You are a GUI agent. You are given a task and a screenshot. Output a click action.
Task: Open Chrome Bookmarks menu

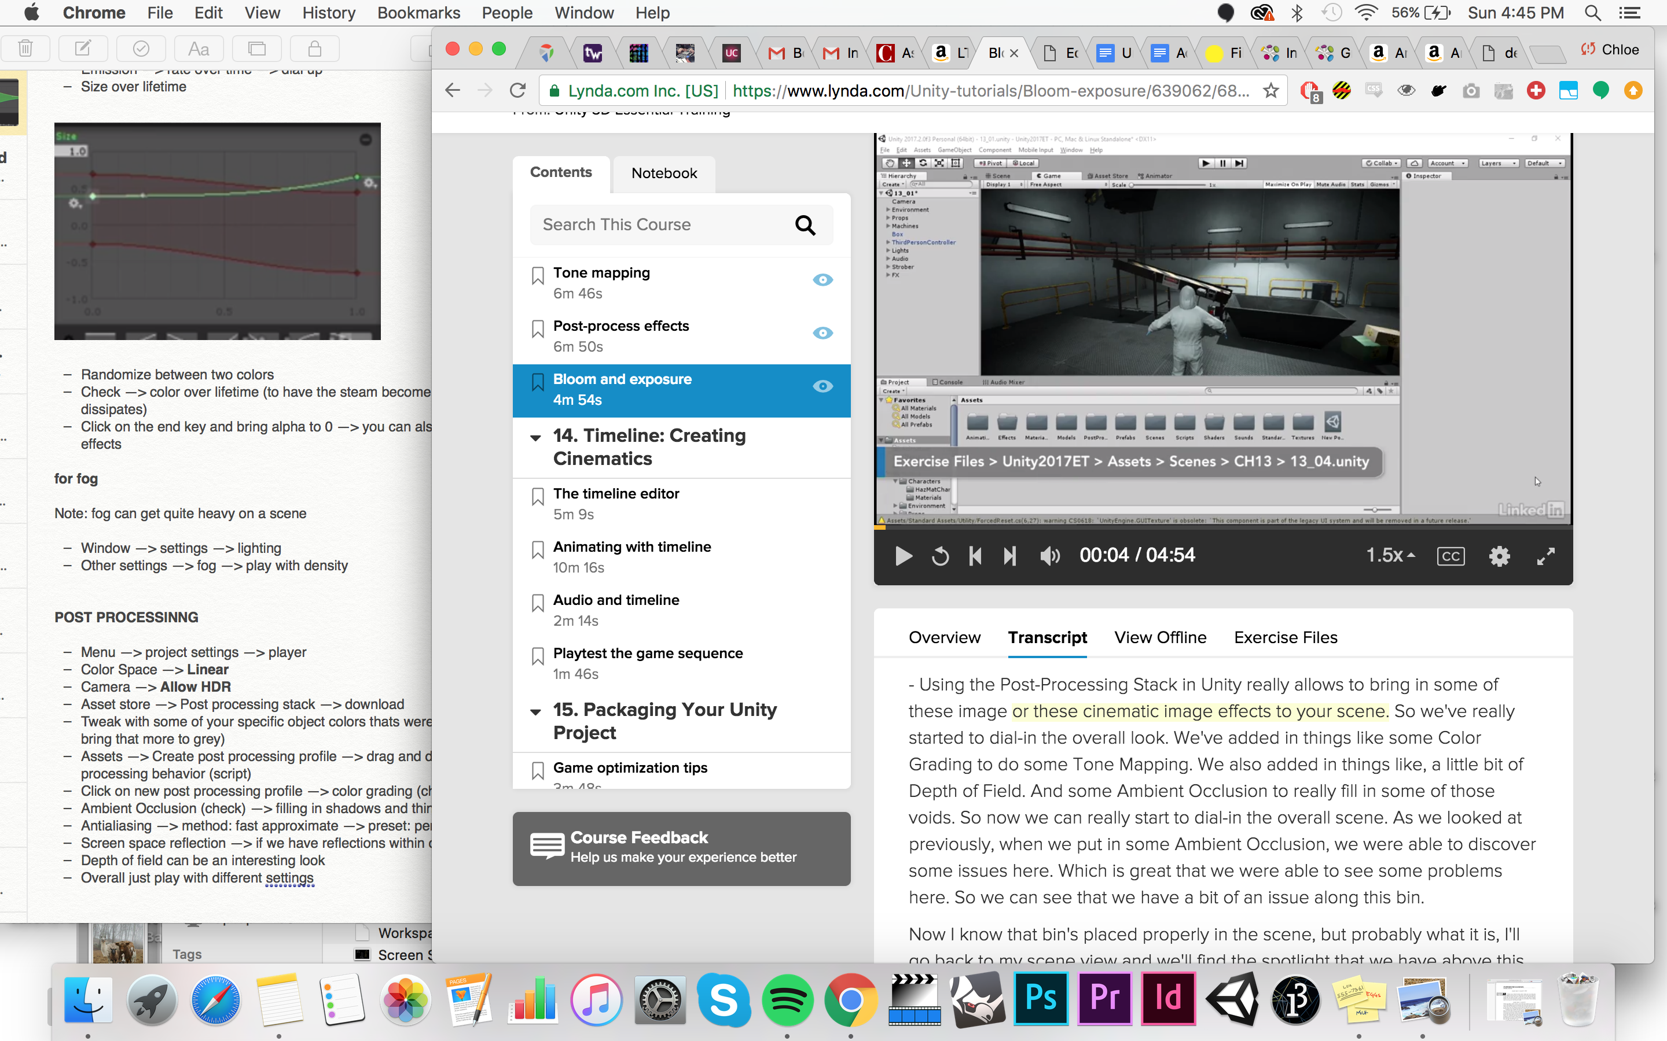click(418, 12)
